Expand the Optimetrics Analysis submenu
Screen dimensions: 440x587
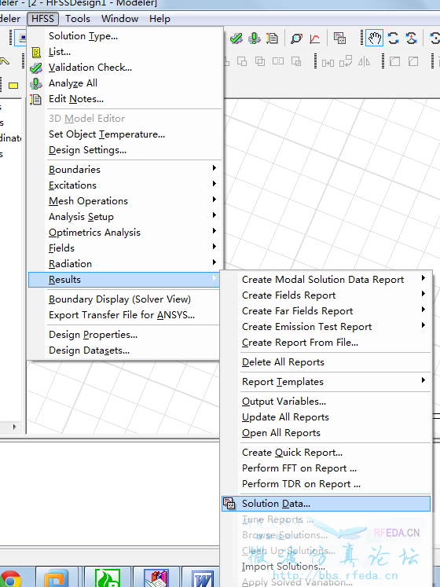pyautogui.click(x=126, y=233)
